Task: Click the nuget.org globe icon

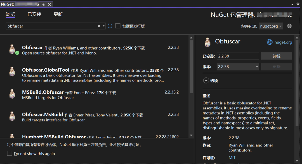Action: tap(270, 42)
